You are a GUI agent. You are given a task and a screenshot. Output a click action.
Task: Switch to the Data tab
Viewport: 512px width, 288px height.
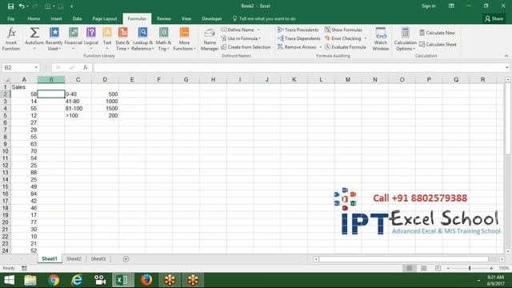click(x=77, y=18)
